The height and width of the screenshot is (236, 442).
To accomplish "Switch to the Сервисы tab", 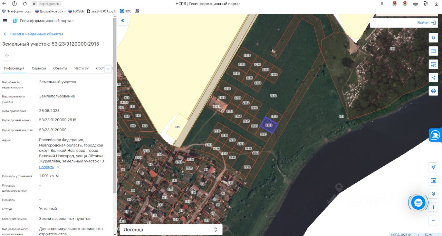I will click(x=39, y=68).
